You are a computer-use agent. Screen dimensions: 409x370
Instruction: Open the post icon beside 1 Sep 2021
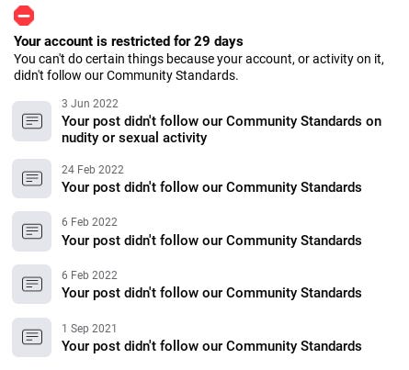click(32, 337)
